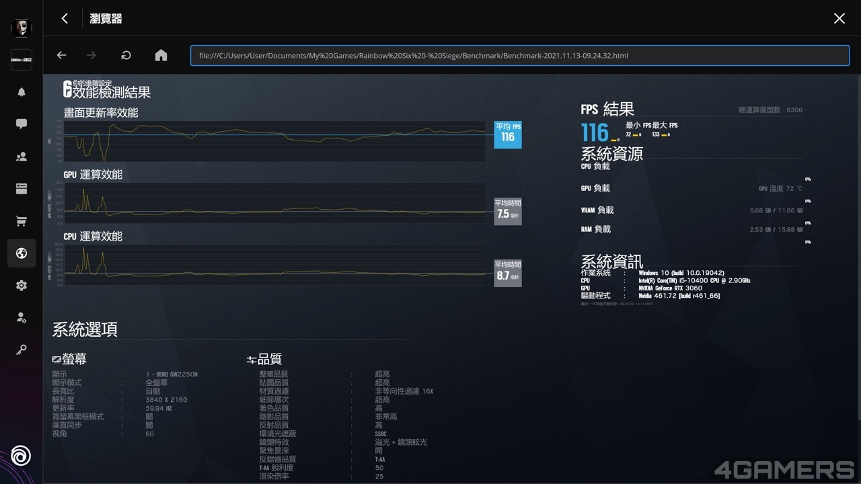Click the 非等向性過濾 16X value

(404, 391)
